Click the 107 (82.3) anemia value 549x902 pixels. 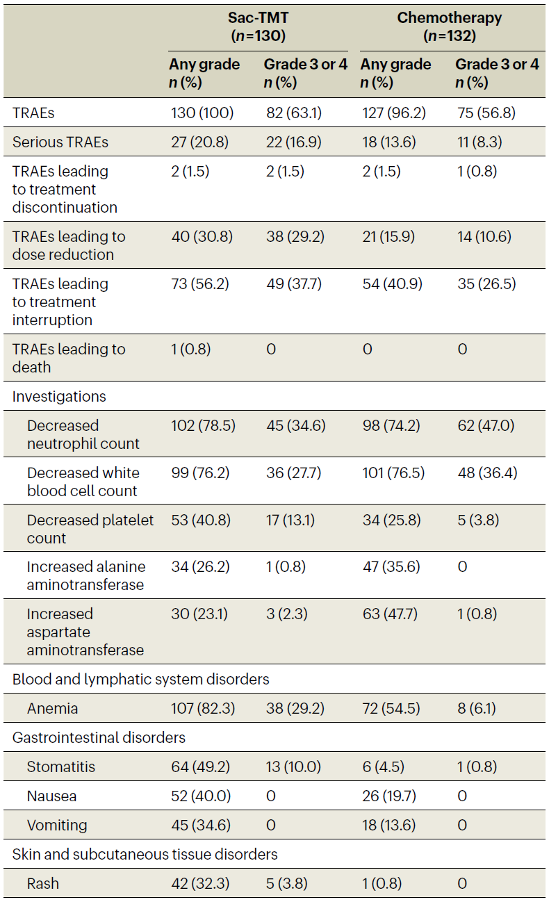pyautogui.click(x=202, y=709)
